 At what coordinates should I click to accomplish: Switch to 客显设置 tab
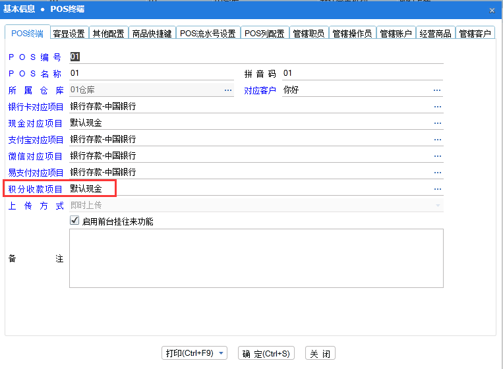[x=69, y=34]
